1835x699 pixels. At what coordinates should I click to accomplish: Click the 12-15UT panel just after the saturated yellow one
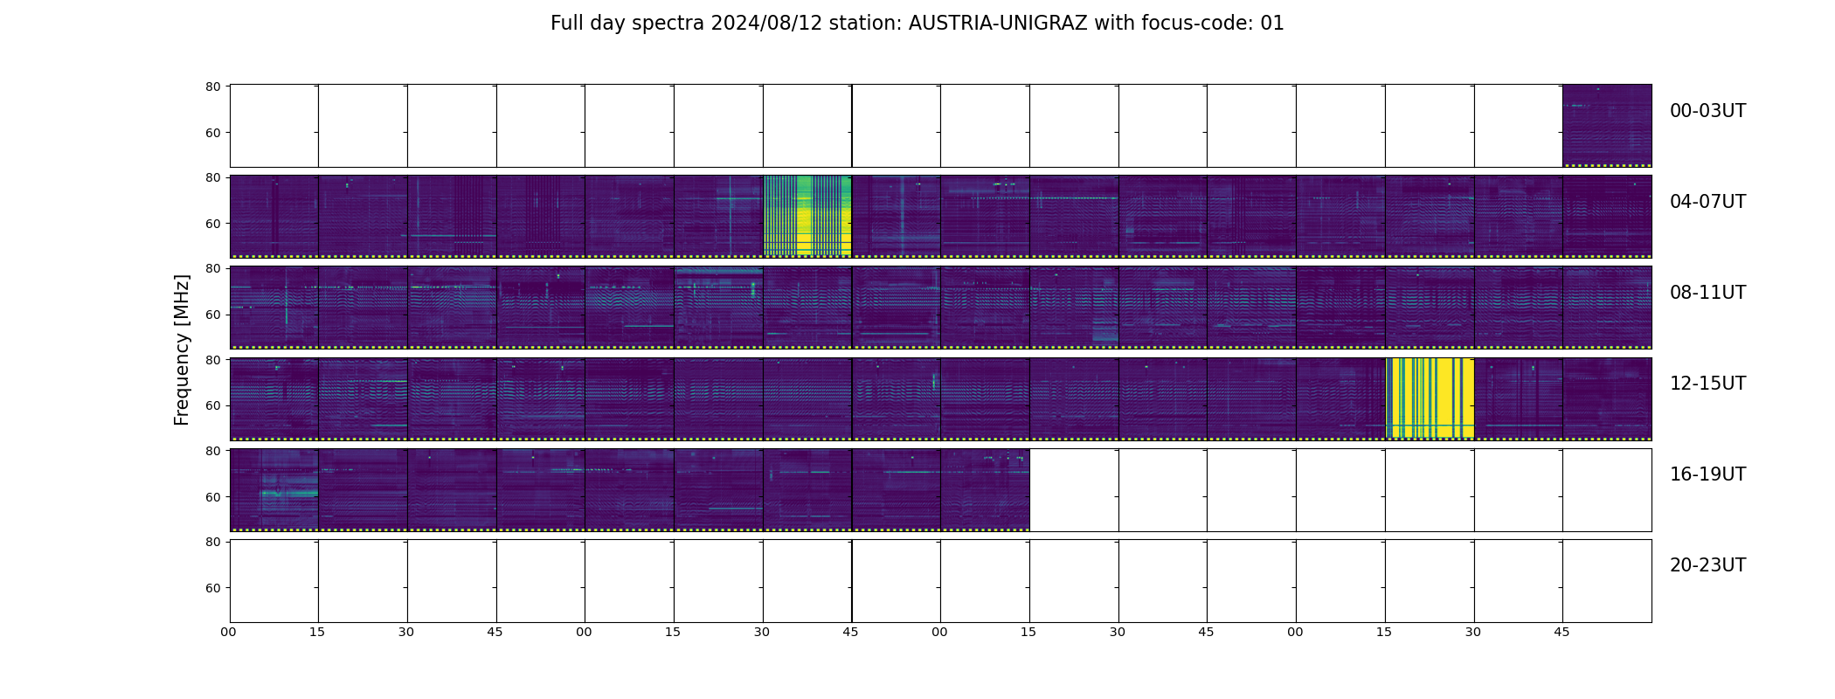(1519, 398)
